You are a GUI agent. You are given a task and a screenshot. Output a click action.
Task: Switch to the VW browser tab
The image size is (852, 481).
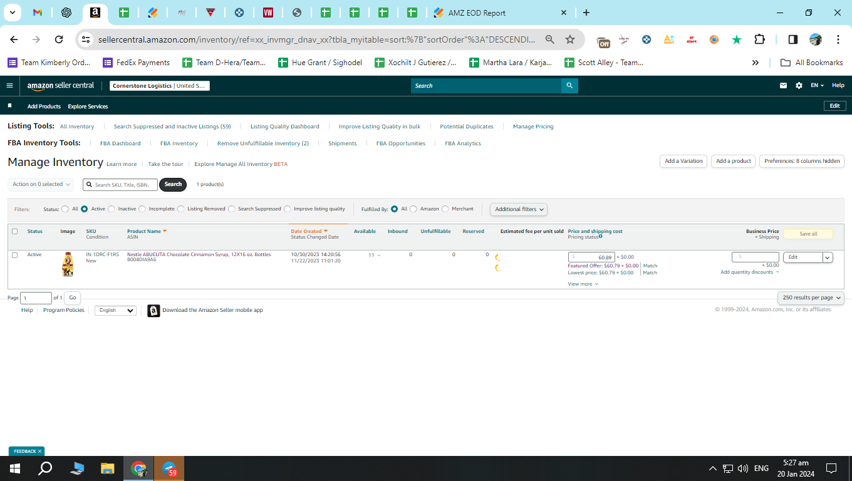pos(268,13)
